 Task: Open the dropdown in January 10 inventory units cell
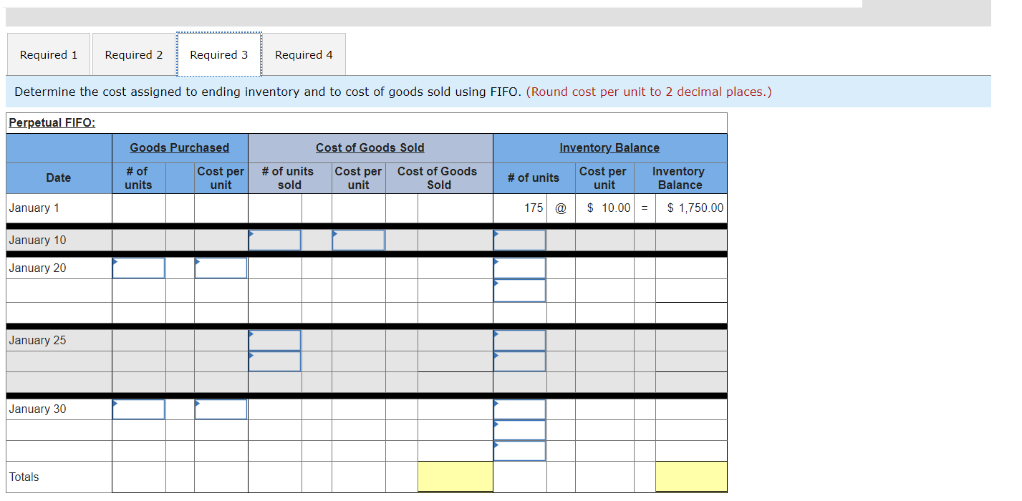pyautogui.click(x=519, y=240)
